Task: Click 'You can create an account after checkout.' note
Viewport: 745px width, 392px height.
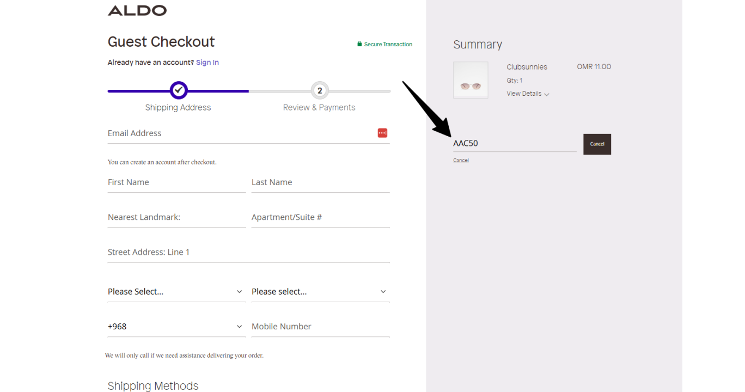Action: point(162,162)
